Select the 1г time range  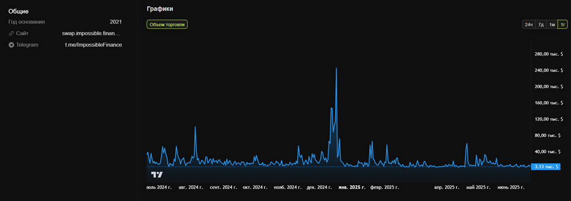click(563, 25)
